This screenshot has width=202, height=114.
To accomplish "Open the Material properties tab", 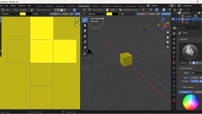I will pos(174,95).
